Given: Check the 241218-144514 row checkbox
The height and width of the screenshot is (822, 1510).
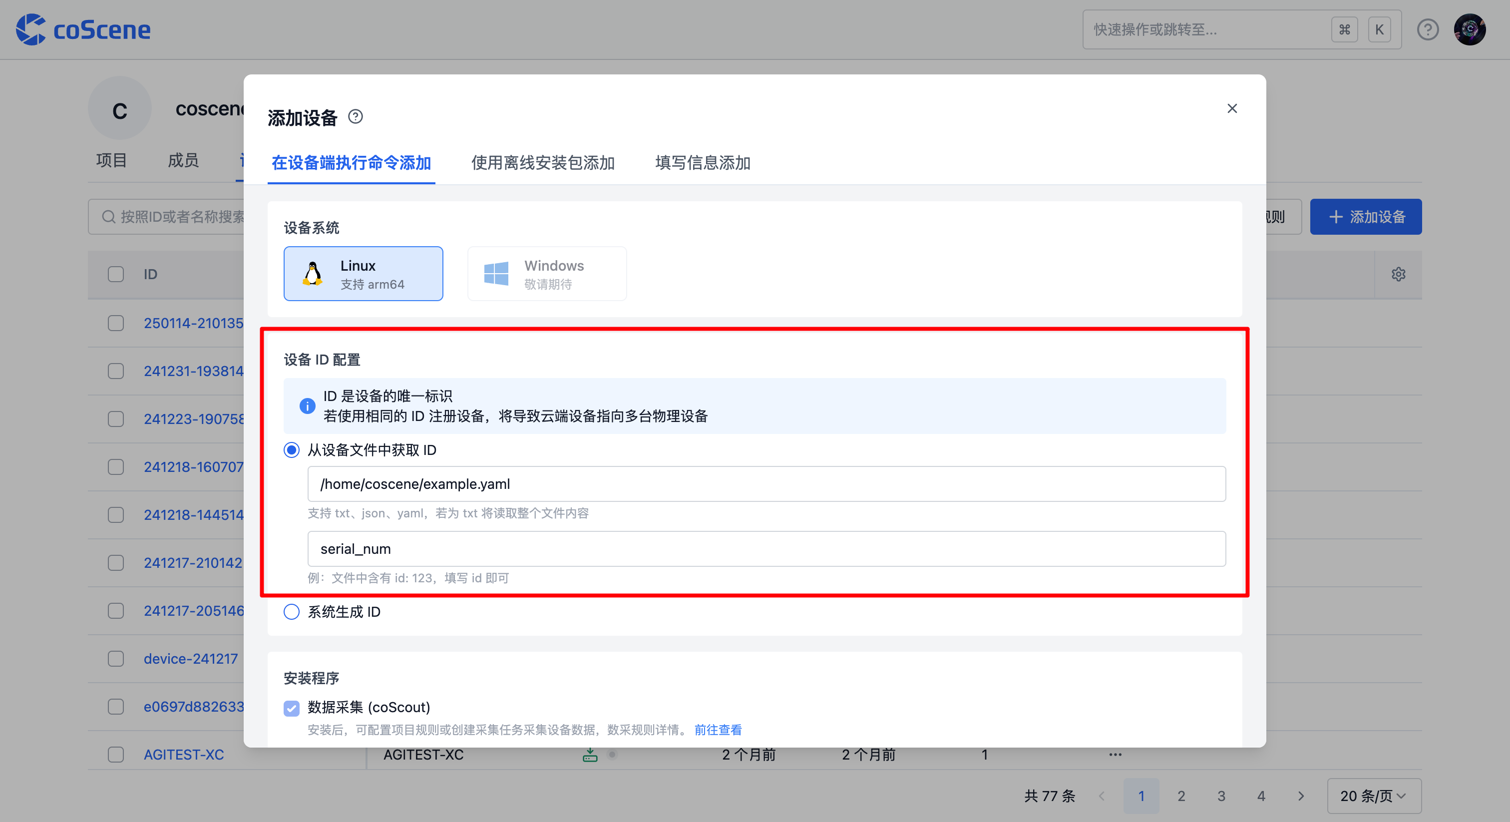Looking at the screenshot, I should pos(116,515).
